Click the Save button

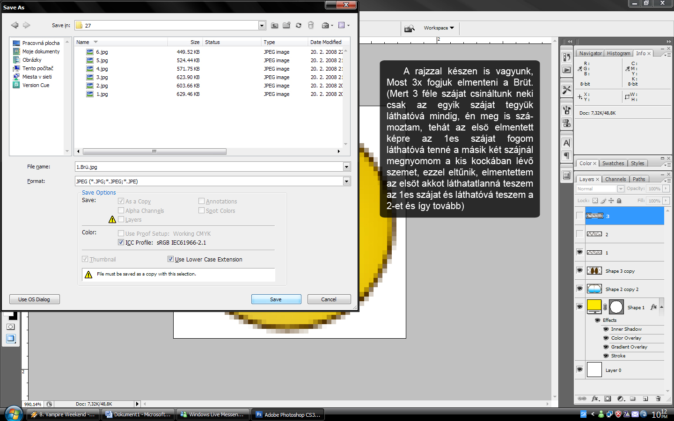coord(276,299)
